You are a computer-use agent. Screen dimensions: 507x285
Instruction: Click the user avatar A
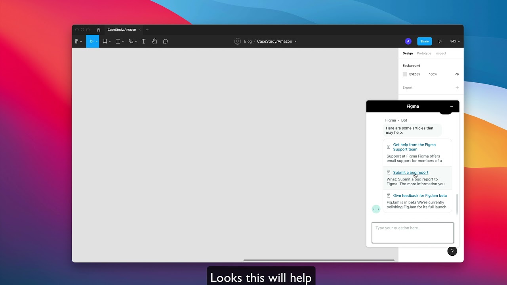point(408,41)
